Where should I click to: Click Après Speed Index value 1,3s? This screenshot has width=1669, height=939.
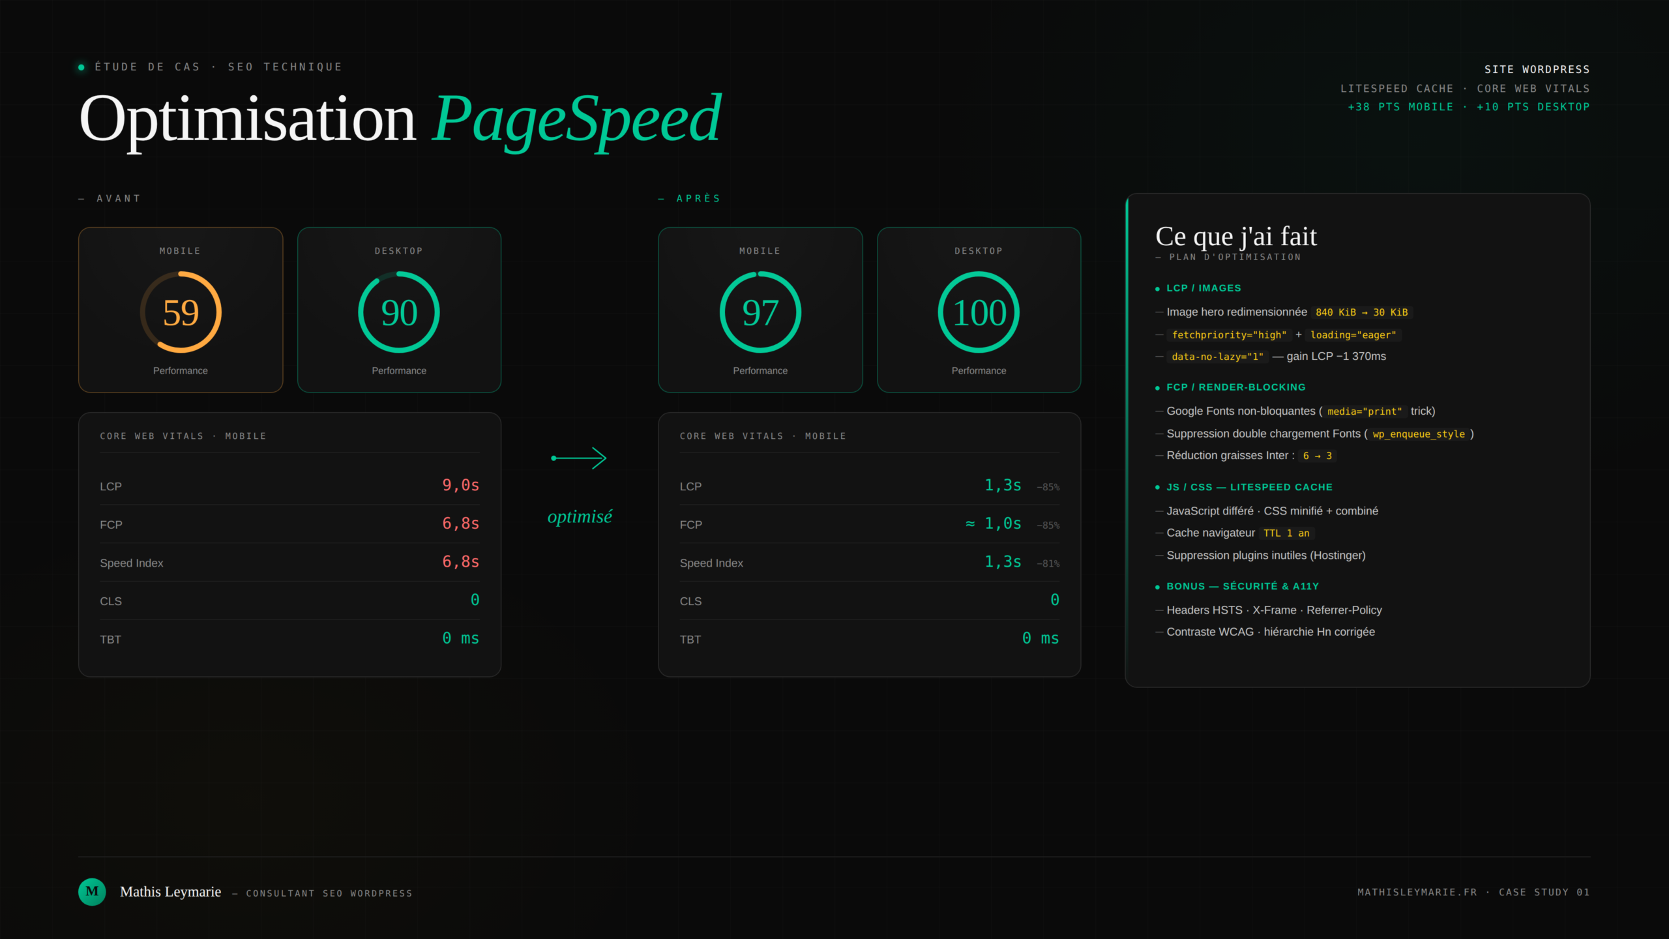1003,562
